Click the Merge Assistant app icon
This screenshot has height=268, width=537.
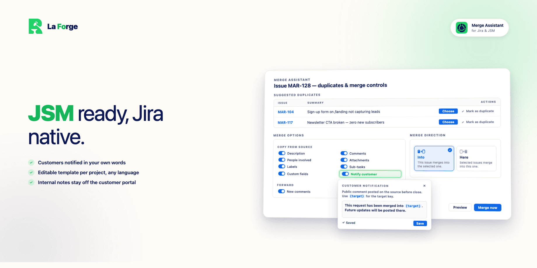[462, 28]
